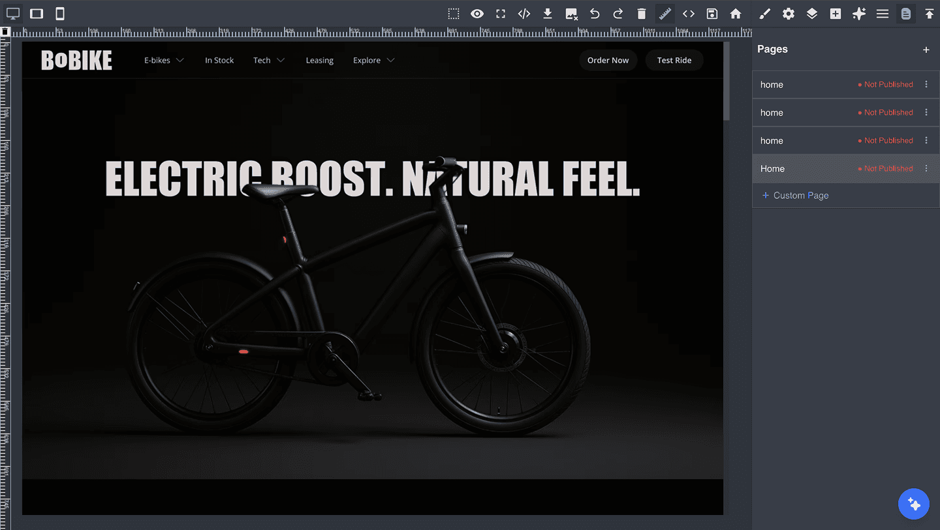
Task: Launch the AI magic assistant tool
Action: 858,13
